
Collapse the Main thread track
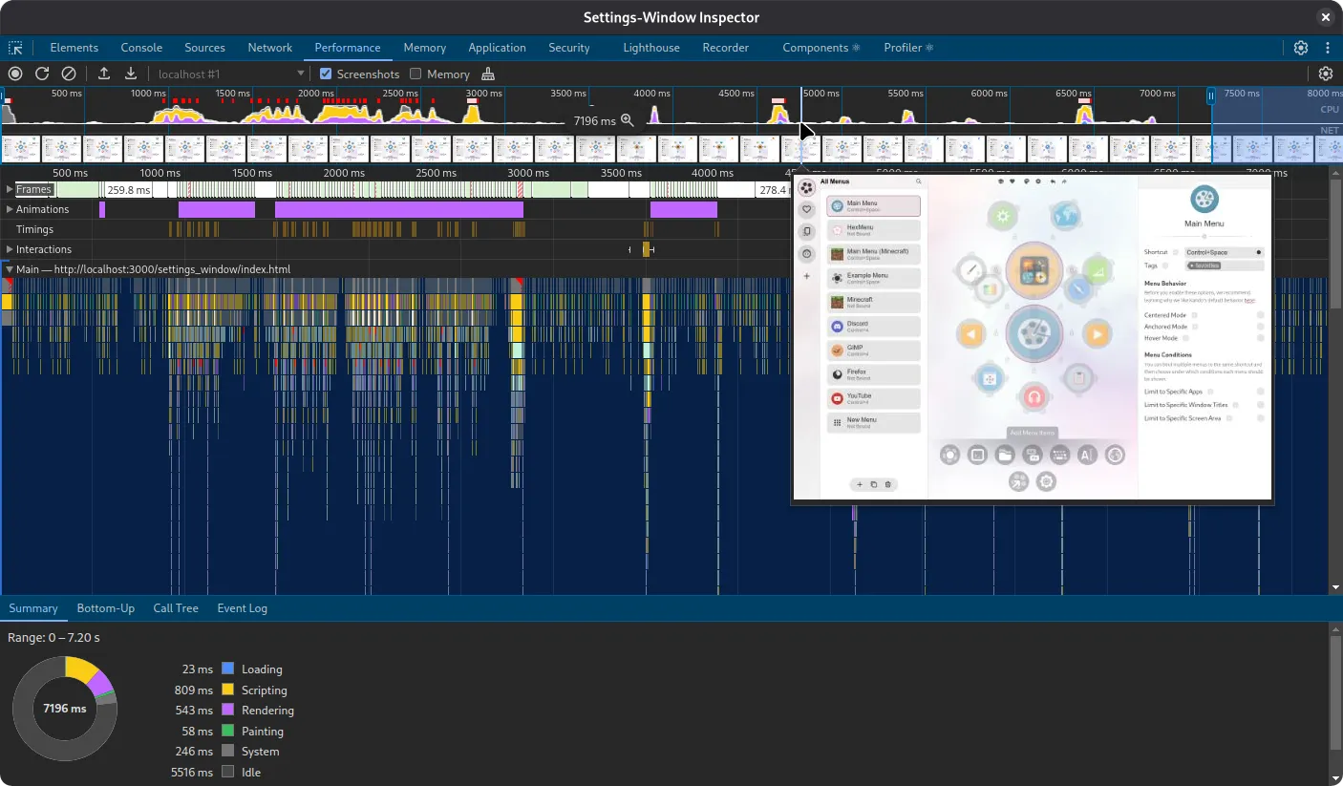pos(11,268)
